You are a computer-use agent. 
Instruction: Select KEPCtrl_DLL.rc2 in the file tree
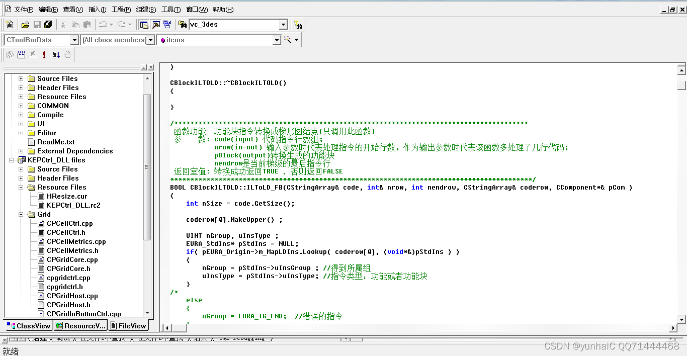tap(73, 205)
